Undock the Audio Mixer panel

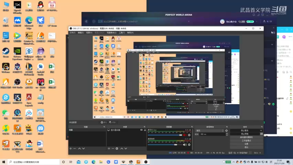192,127
